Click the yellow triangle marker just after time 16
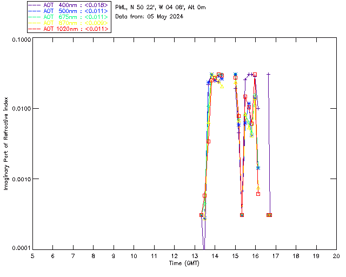 258,188
